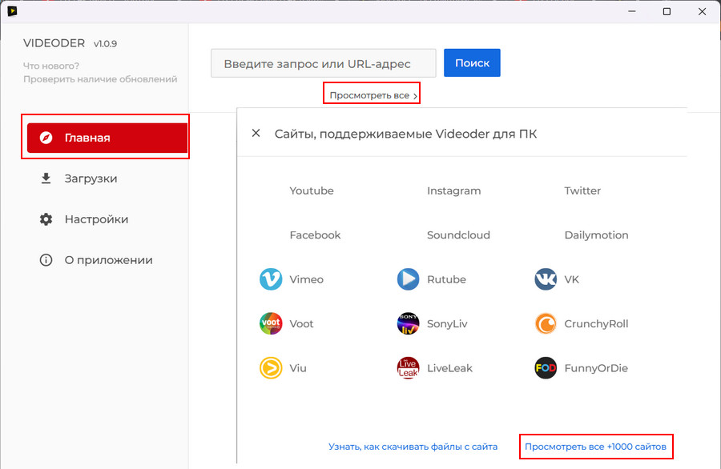Click the gear icon beside Настройки
The height and width of the screenshot is (469, 721).
[46, 219]
